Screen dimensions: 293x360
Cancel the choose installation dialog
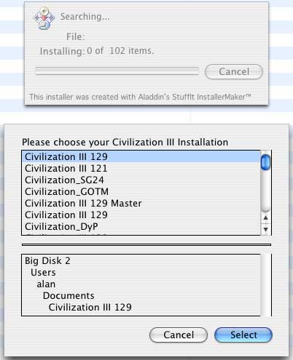click(x=179, y=335)
